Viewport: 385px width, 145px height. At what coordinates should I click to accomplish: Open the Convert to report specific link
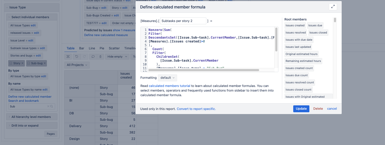(x=196, y=109)
